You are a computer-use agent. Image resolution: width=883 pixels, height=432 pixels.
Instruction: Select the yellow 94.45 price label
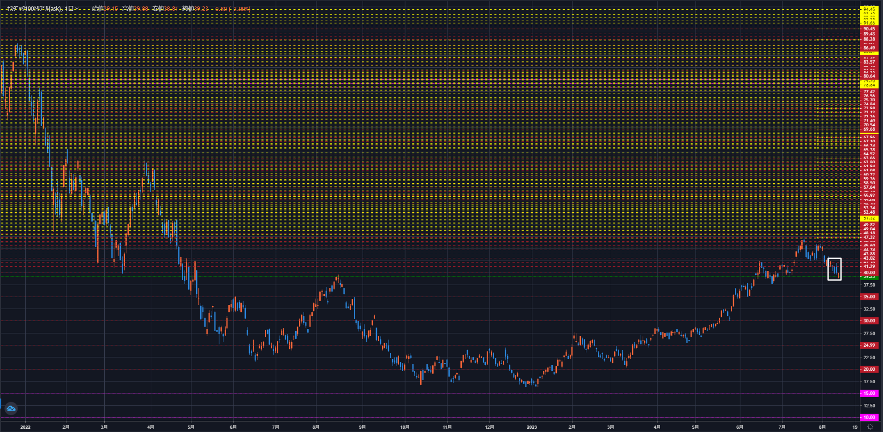pyautogui.click(x=869, y=9)
